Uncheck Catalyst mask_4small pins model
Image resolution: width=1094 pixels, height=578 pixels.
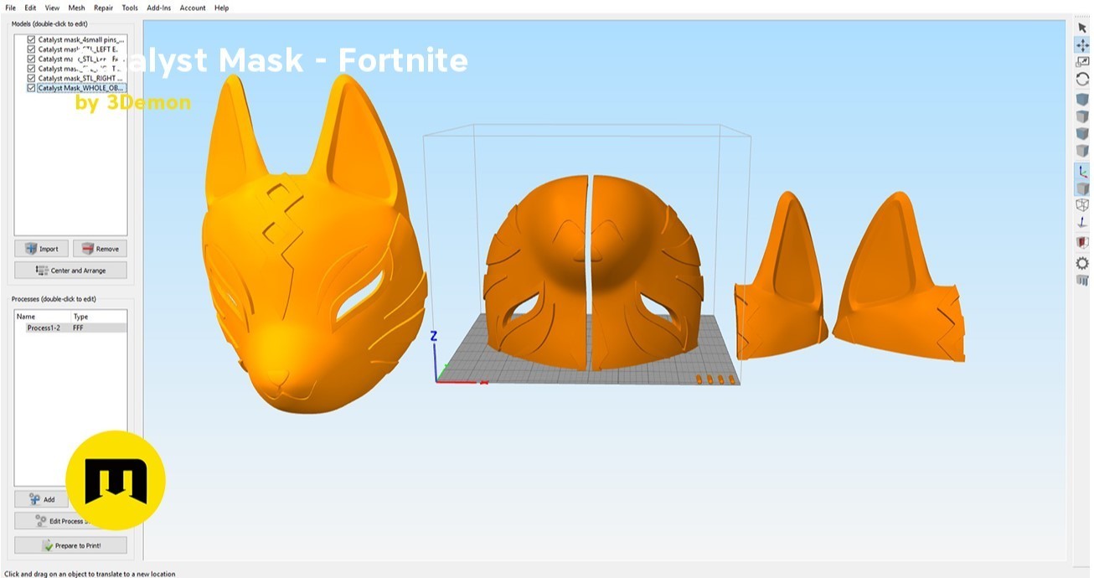[x=31, y=39]
